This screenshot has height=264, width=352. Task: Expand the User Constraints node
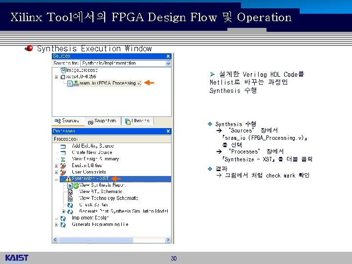(56, 173)
